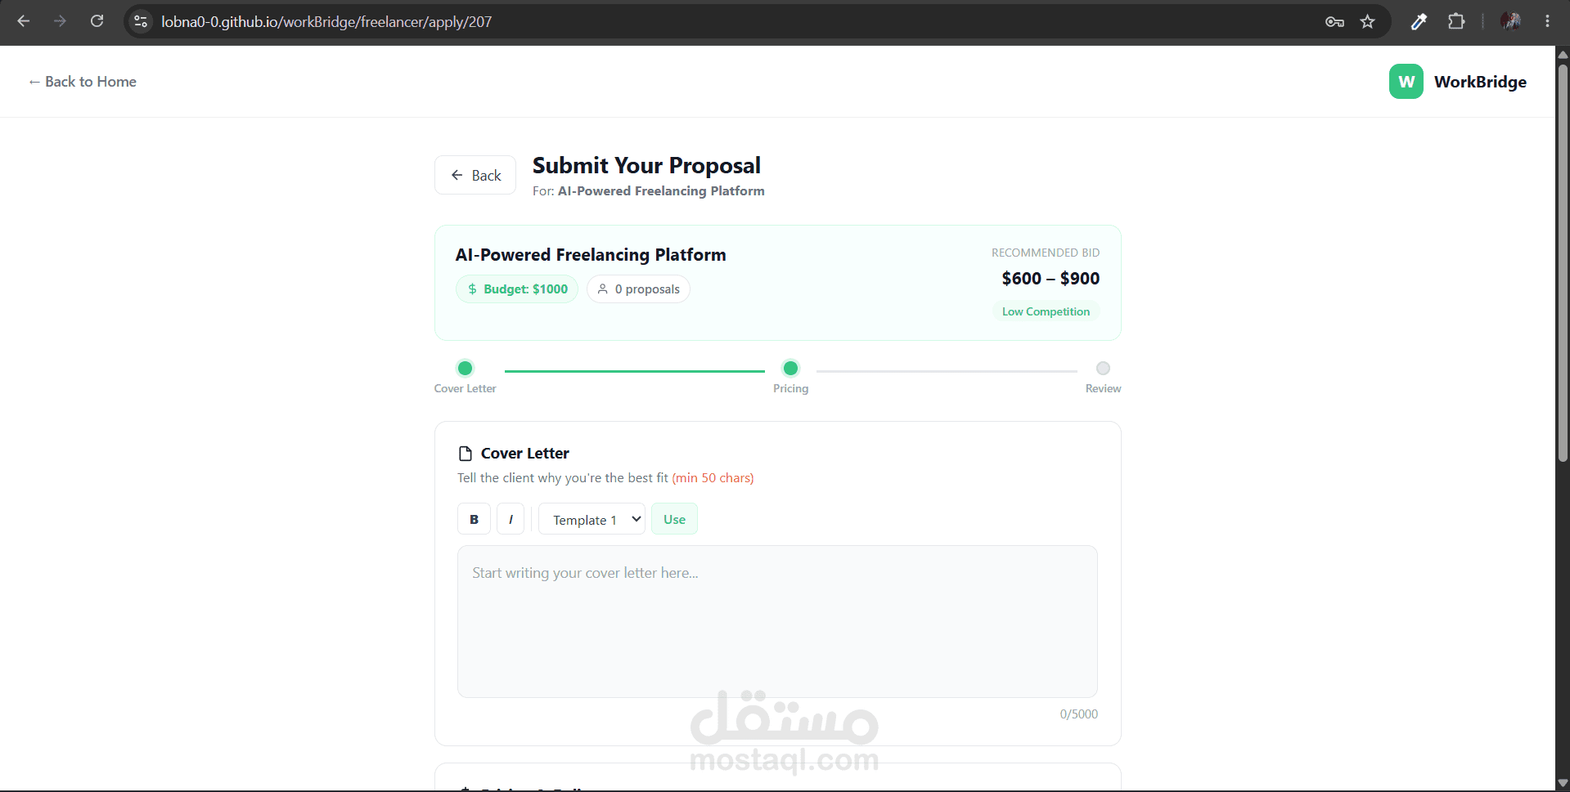Open the browser profile avatar

point(1510,22)
